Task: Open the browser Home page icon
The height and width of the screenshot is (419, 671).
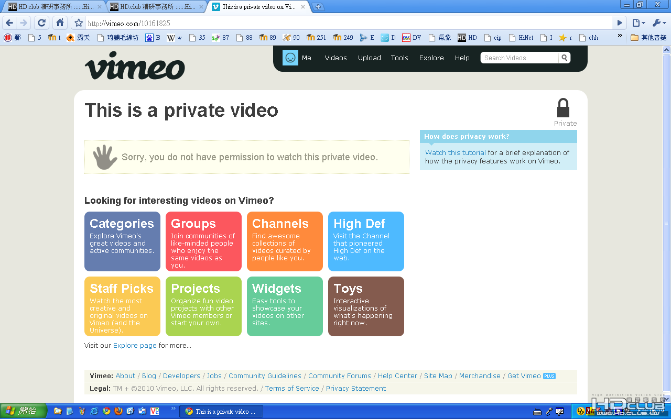Action: point(60,23)
